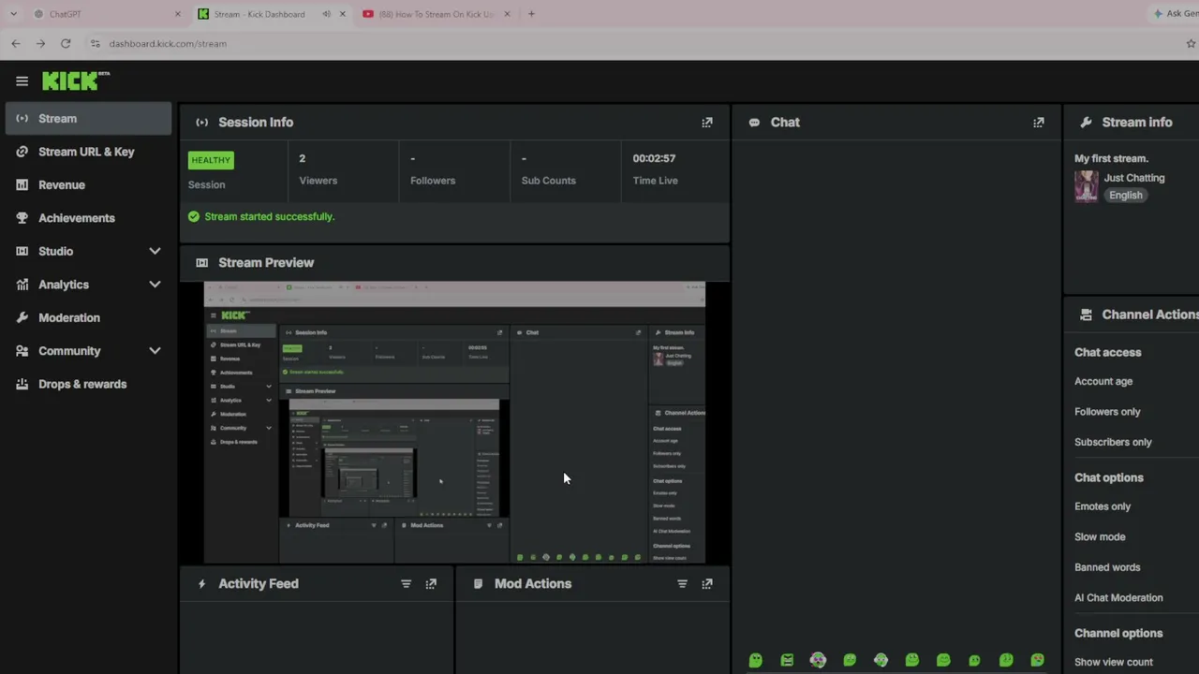Image resolution: width=1199 pixels, height=674 pixels.
Task: Click the 'Banned words' option
Action: pos(1107,567)
